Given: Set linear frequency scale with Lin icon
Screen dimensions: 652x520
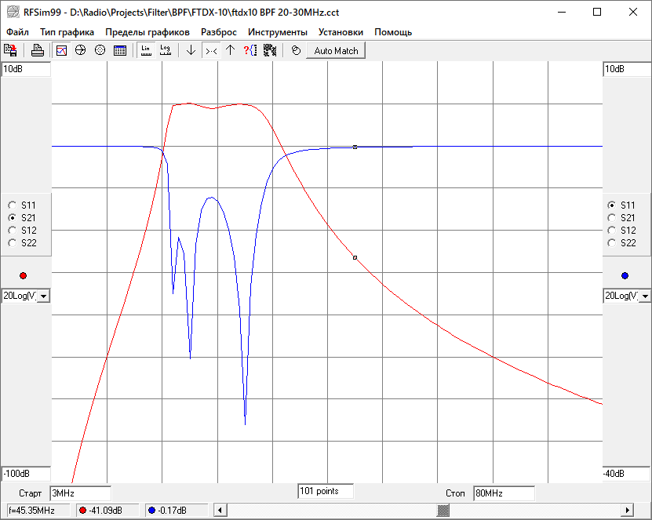Looking at the screenshot, I should [x=146, y=50].
